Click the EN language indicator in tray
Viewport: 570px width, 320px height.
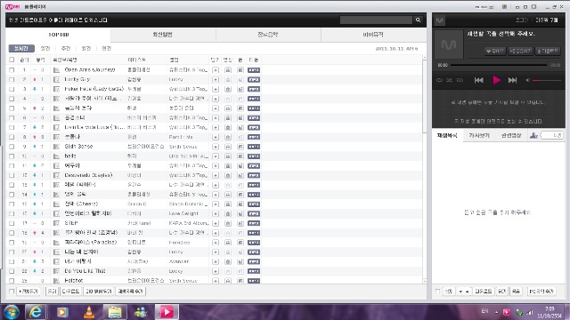[x=484, y=311]
